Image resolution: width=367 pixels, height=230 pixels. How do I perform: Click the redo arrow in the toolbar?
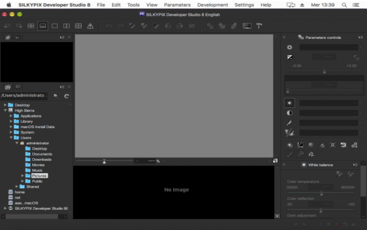tap(121, 26)
